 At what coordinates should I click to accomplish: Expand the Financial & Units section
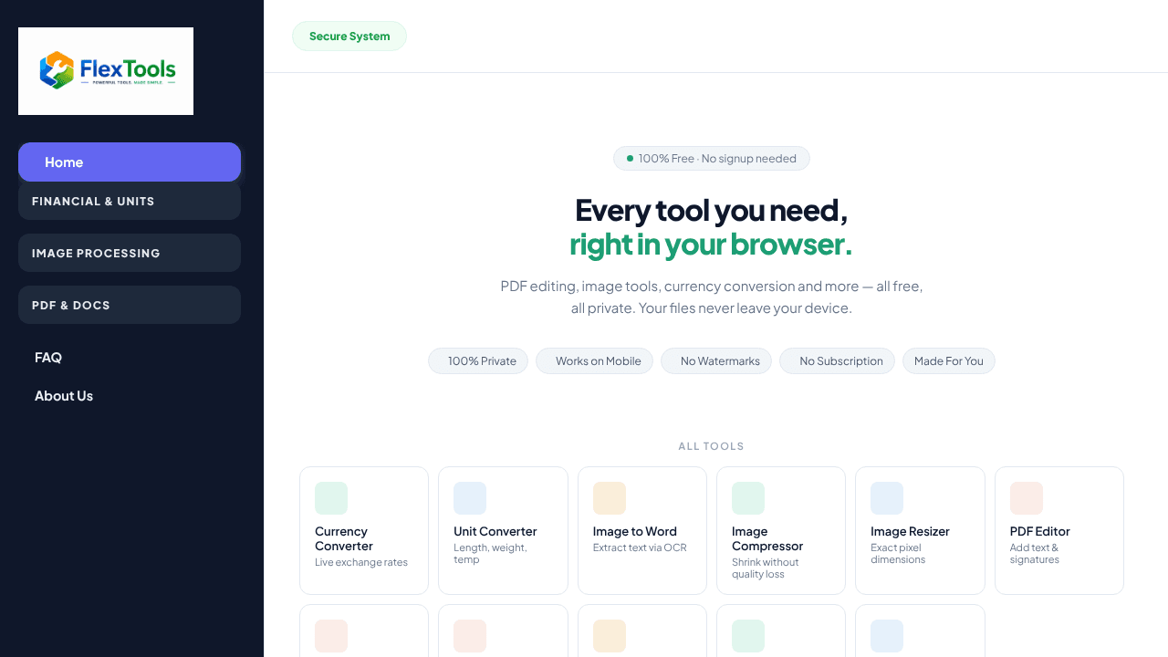coord(130,201)
